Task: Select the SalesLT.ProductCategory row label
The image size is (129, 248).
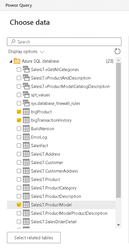Action: (54, 188)
